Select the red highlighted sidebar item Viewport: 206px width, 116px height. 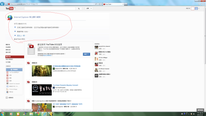(x=14, y=57)
